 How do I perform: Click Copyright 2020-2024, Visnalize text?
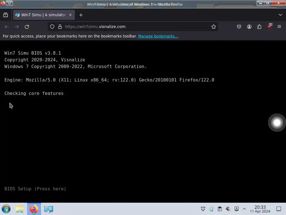pos(45,60)
